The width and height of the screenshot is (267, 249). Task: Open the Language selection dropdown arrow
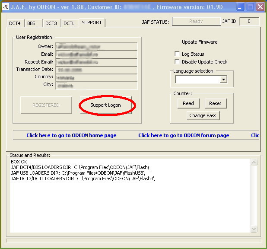tap(223, 79)
